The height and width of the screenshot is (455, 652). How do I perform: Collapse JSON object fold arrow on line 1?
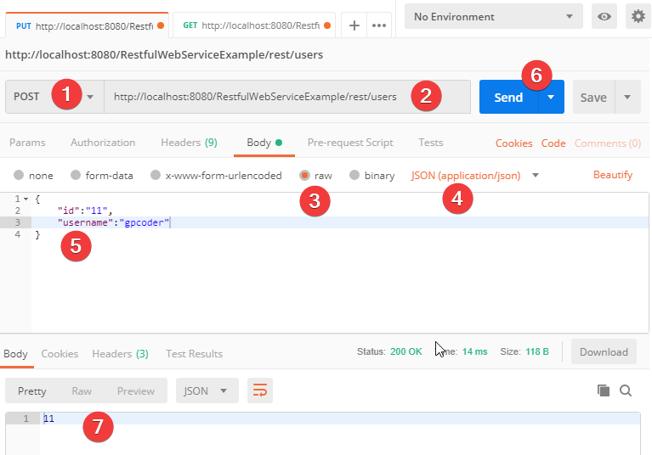[x=26, y=199]
